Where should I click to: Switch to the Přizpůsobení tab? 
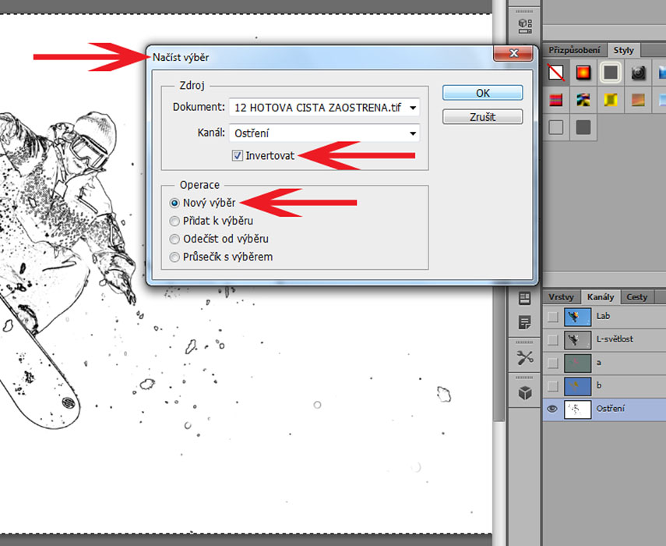click(x=574, y=50)
